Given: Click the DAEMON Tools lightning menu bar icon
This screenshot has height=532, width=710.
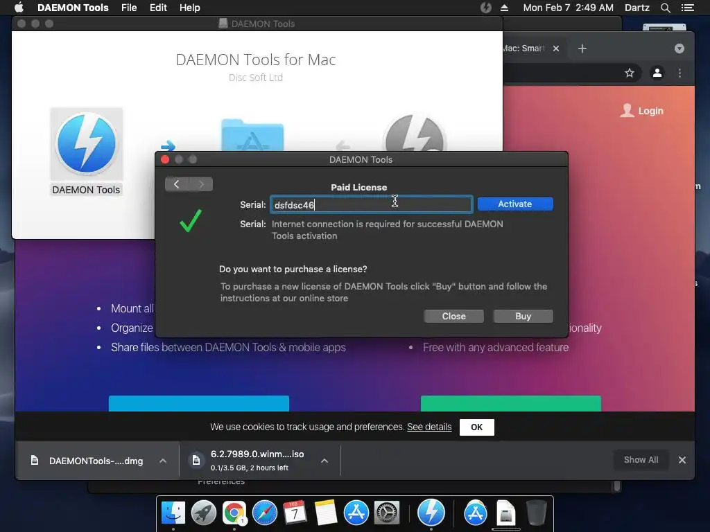Looking at the screenshot, I should [x=486, y=8].
